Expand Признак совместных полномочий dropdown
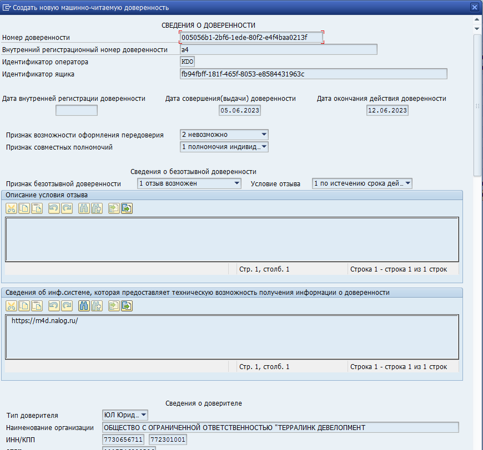This screenshot has width=483, height=450. click(x=264, y=147)
